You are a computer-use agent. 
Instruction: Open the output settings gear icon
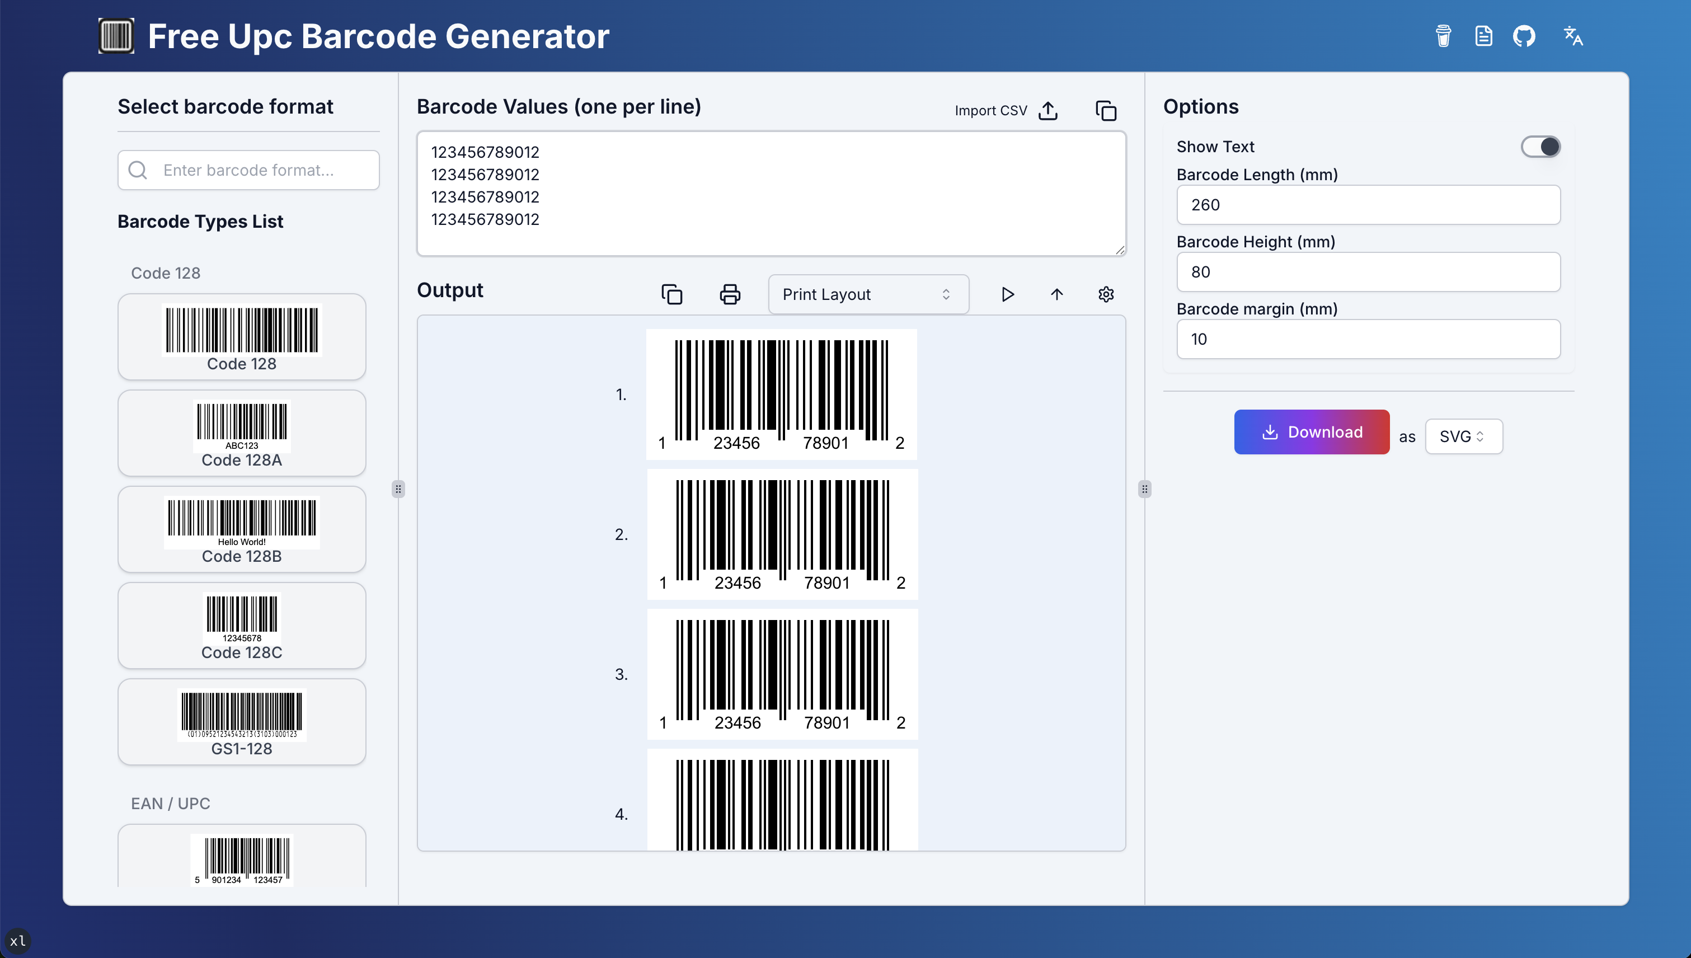[1106, 294]
